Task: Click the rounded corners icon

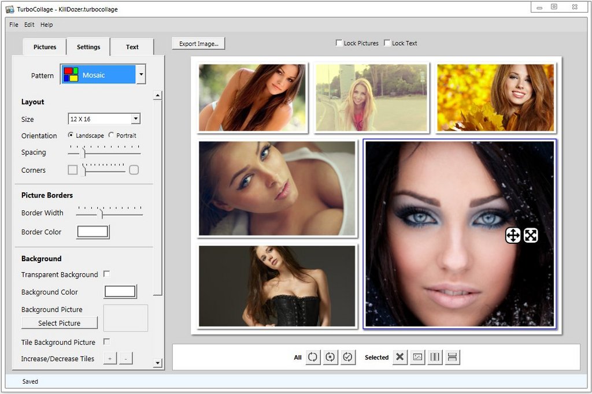Action: (134, 170)
